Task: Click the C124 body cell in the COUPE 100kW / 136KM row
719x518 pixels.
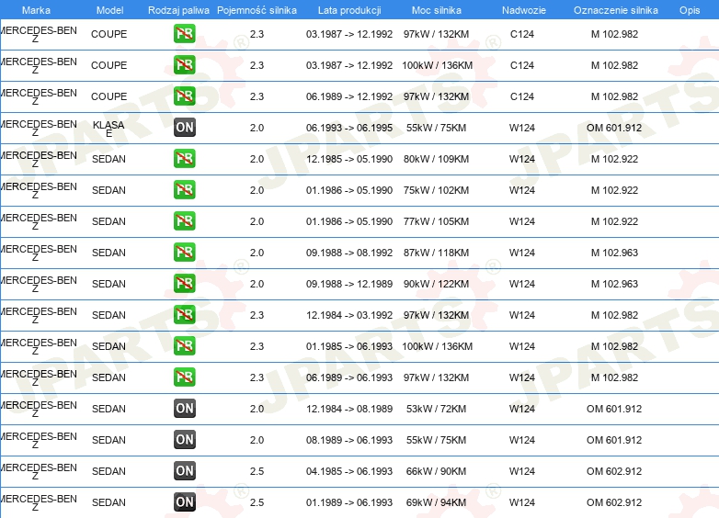Action: pyautogui.click(x=522, y=65)
